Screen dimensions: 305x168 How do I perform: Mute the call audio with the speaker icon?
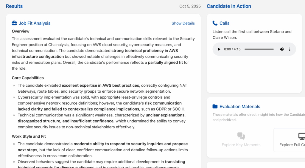[x=281, y=49]
